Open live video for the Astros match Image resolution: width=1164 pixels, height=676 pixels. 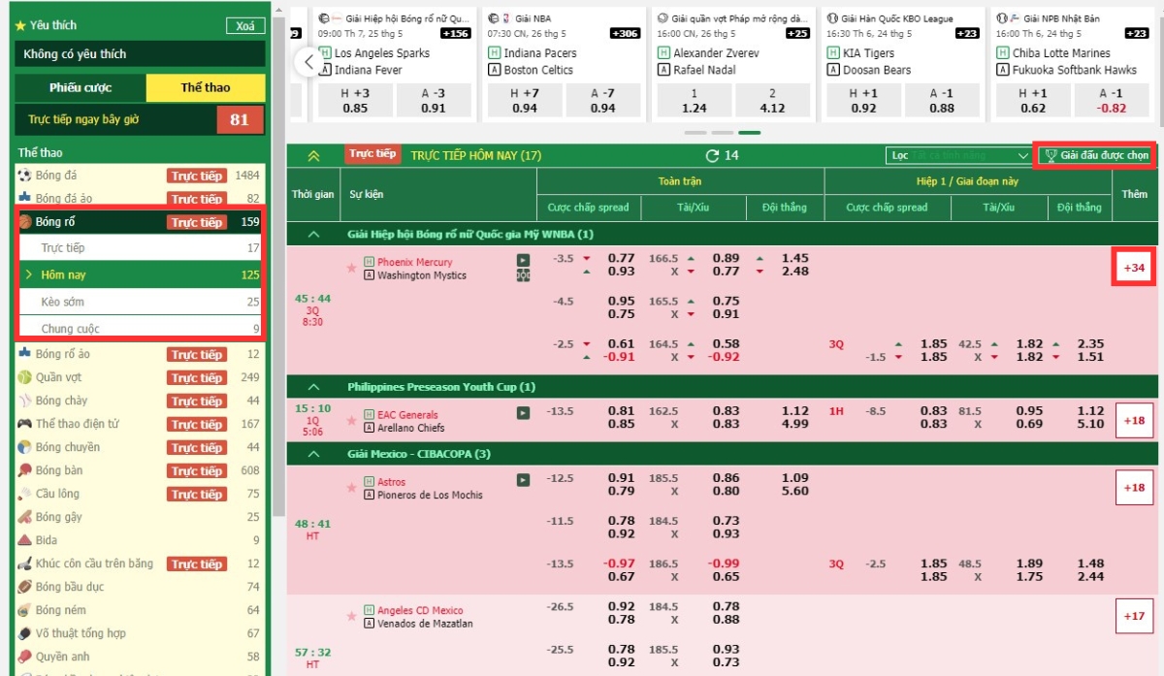click(x=523, y=480)
